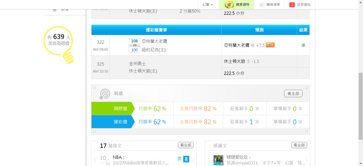
Task: Click the previous arrow in the 發文 carousel
Action: [95, 160]
